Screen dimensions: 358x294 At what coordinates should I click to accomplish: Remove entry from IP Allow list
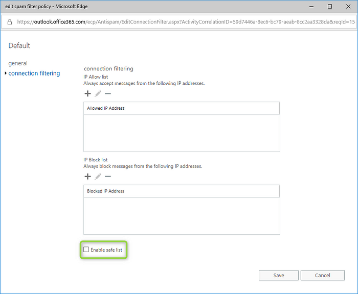pyautogui.click(x=108, y=93)
